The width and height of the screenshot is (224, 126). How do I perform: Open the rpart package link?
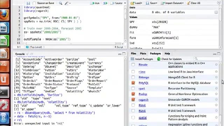142,89
